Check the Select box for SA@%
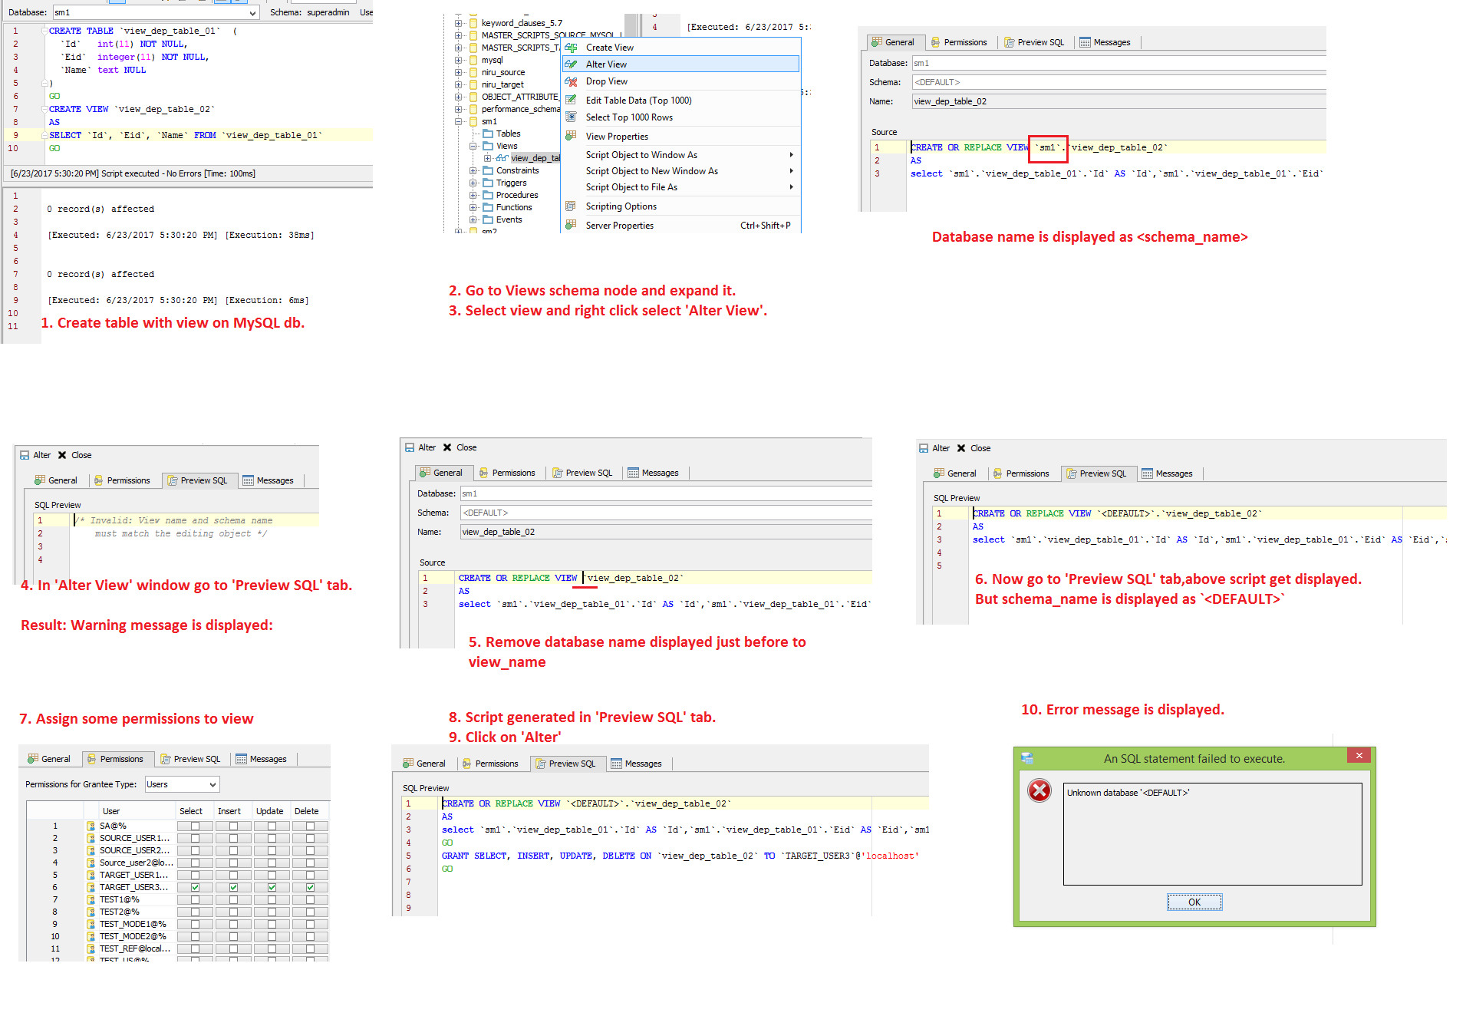1476x1016 pixels. click(x=196, y=826)
